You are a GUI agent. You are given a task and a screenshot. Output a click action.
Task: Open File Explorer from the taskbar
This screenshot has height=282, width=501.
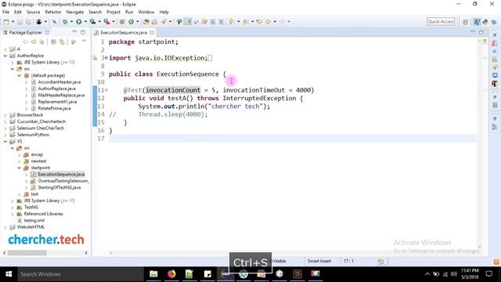coord(153,274)
